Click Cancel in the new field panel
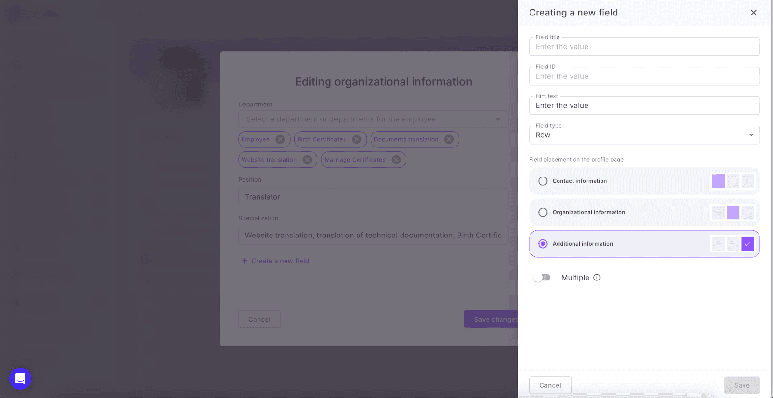This screenshot has width=773, height=398. pyautogui.click(x=550, y=385)
